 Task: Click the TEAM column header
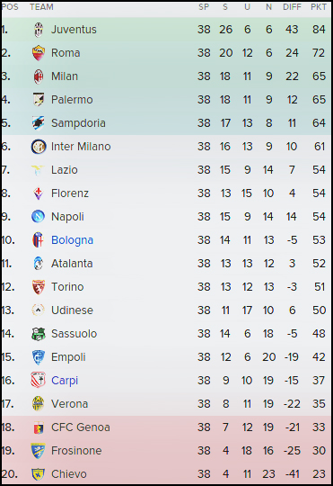pos(41,7)
